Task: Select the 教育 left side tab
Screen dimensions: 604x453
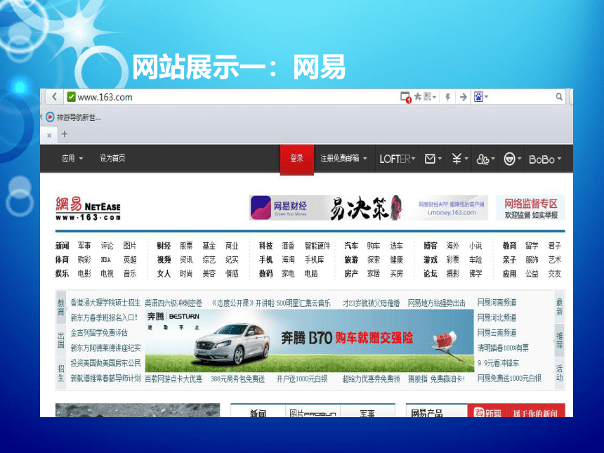Action: [x=61, y=307]
